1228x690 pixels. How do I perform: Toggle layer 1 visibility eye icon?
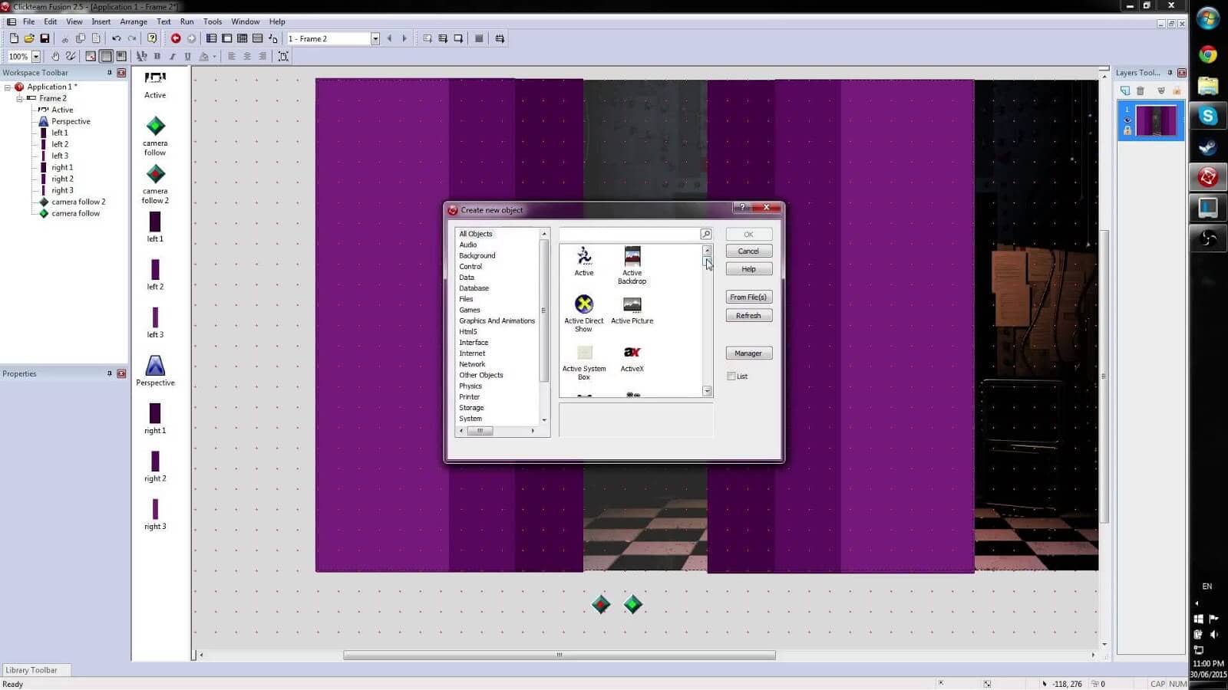tap(1127, 120)
